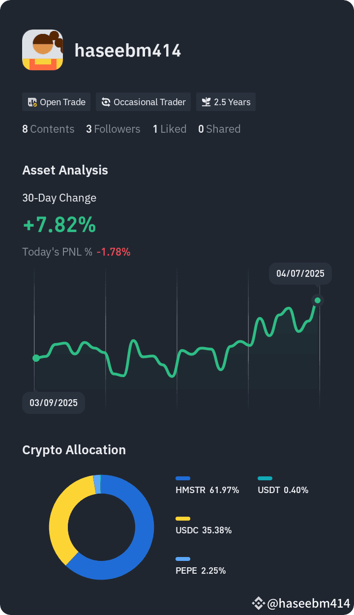View the 1 Liked count
Viewport: 354px width, 615px height.
170,129
